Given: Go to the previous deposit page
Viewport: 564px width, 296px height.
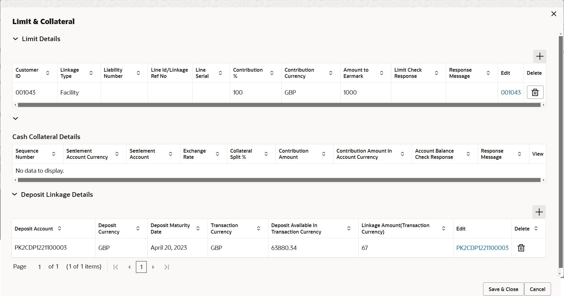Looking at the screenshot, I should pos(129,267).
